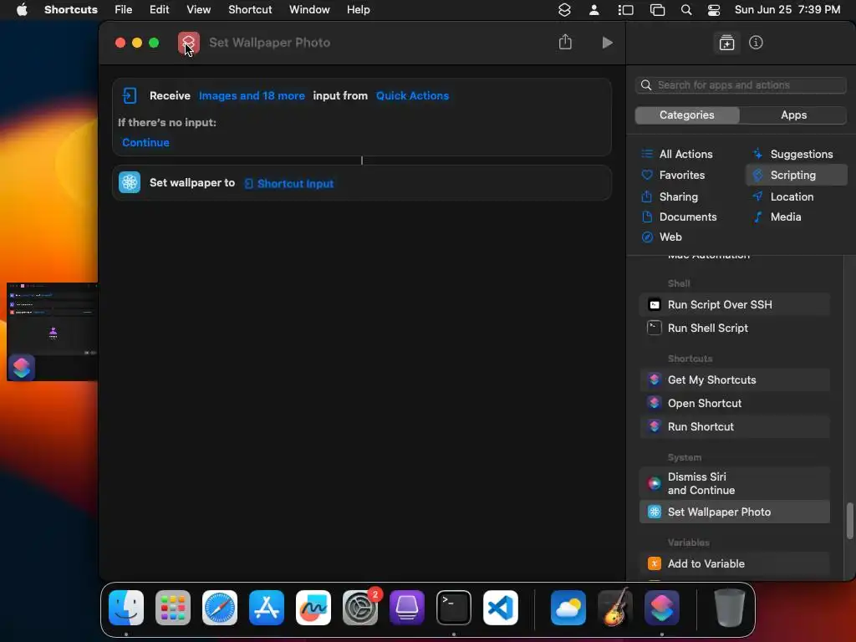Click the actions list scrollbar
The width and height of the screenshot is (856, 642).
tap(849, 520)
